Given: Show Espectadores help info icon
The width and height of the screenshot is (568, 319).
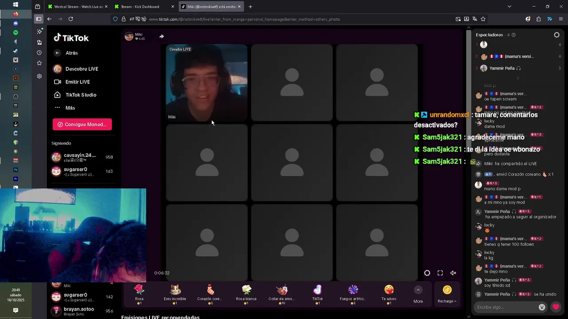Looking at the screenshot, I should point(513,35).
